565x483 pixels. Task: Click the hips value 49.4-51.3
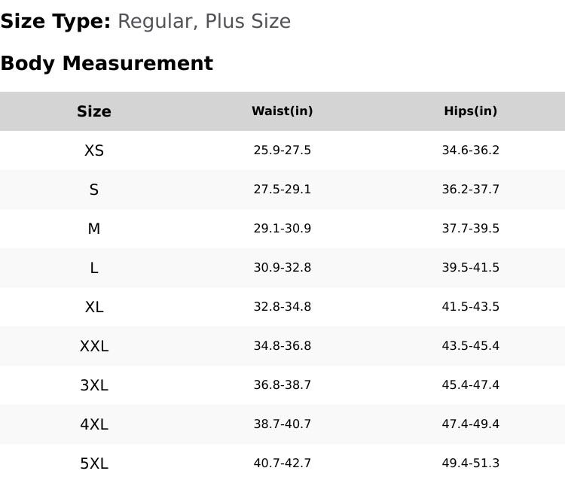pyautogui.click(x=471, y=463)
